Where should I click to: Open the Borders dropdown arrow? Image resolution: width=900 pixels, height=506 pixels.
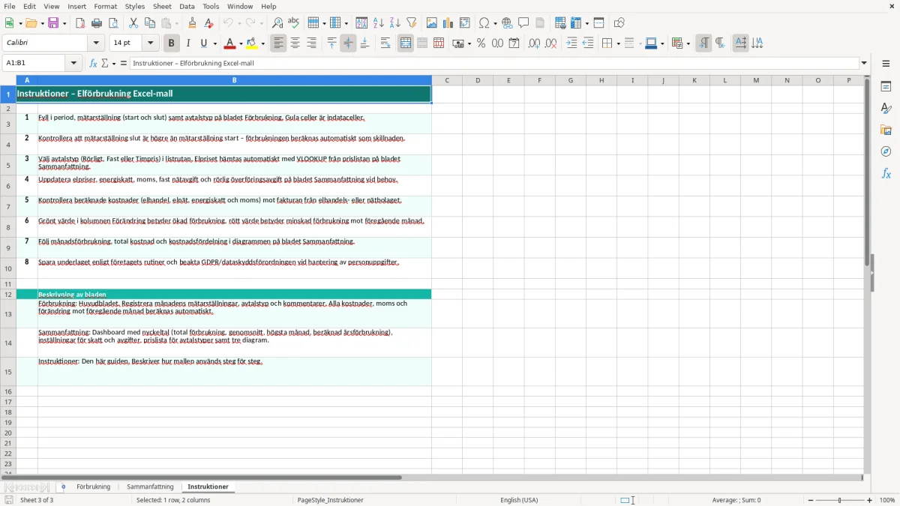pyautogui.click(x=617, y=43)
